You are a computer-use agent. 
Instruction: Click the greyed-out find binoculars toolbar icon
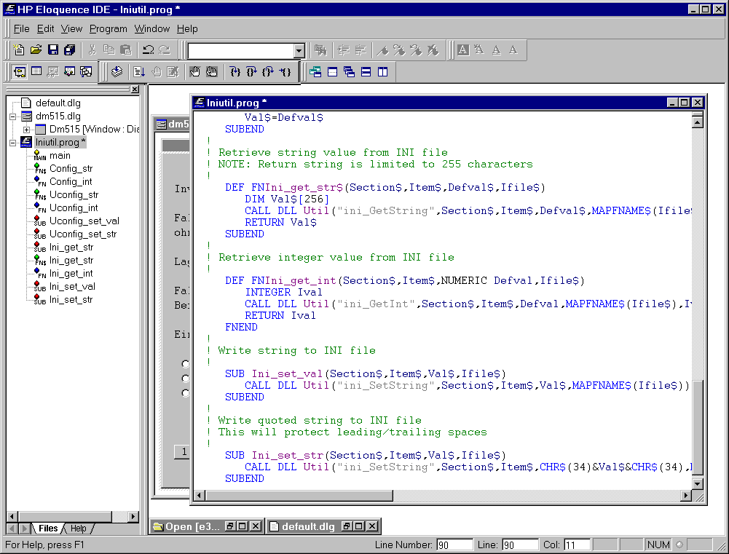coord(320,50)
